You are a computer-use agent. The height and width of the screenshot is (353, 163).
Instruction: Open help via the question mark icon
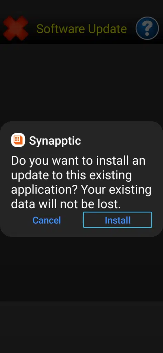coord(147,28)
